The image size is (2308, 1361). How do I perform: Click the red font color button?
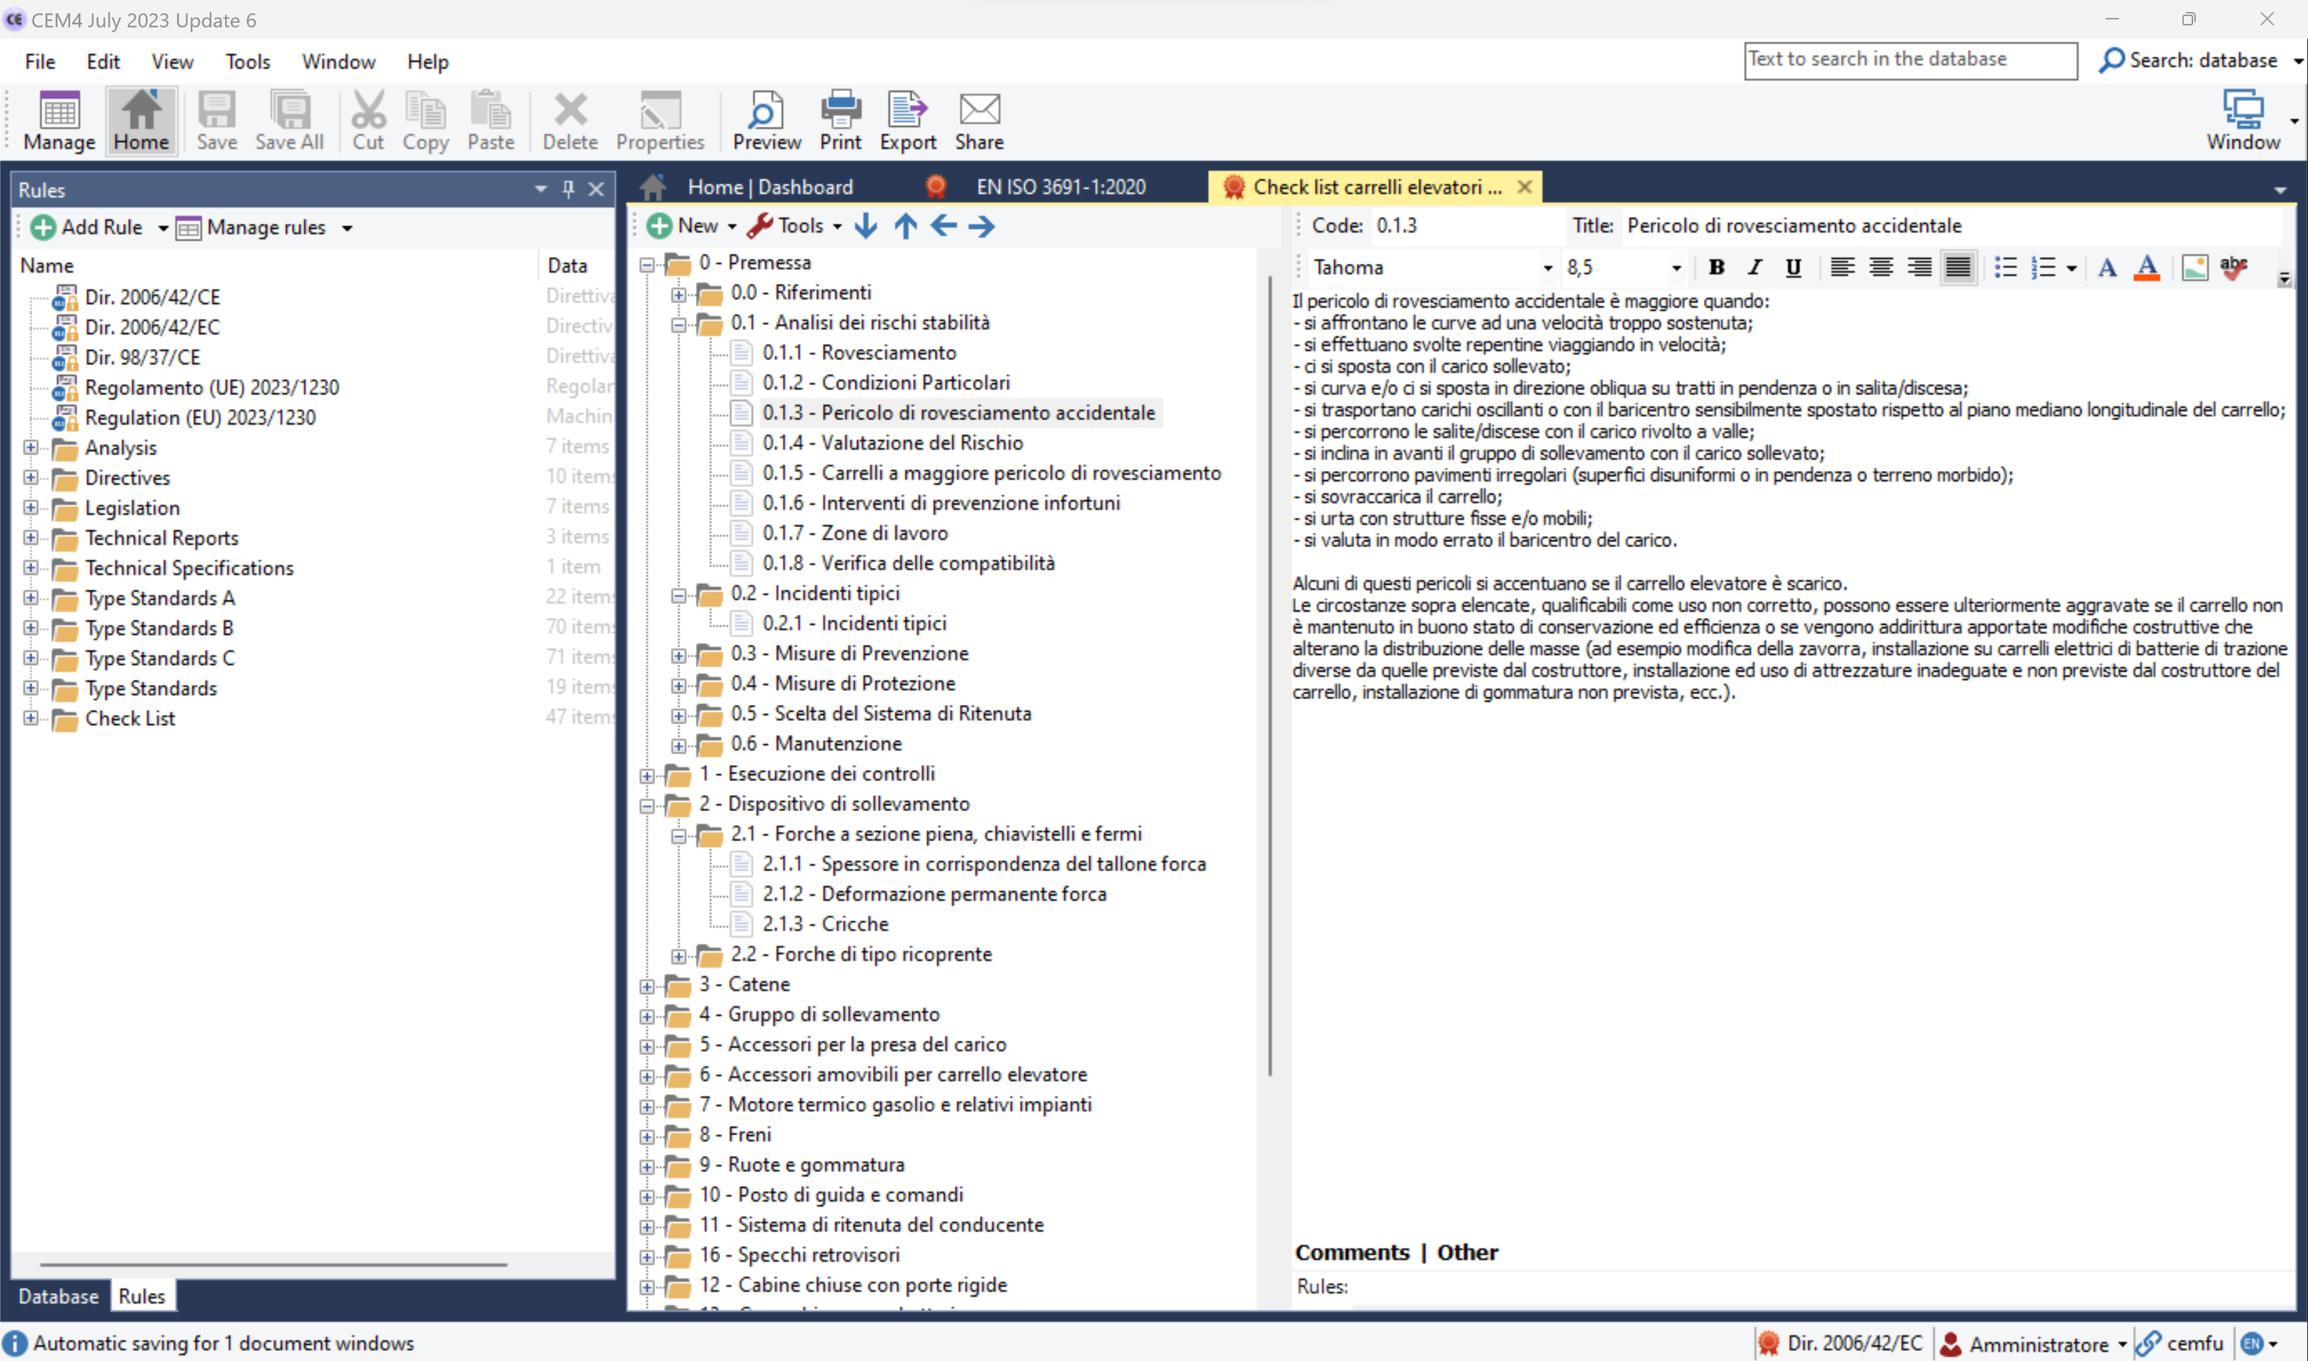pos(2146,267)
